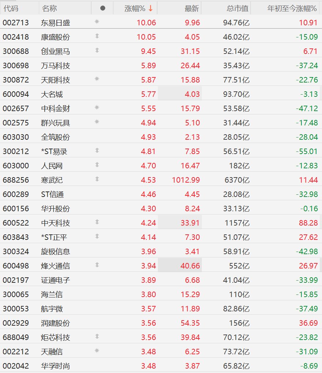The height and width of the screenshot is (373, 322).
Task: Click 炬芯科技 market cap 70.12亿
Action: tap(236, 337)
